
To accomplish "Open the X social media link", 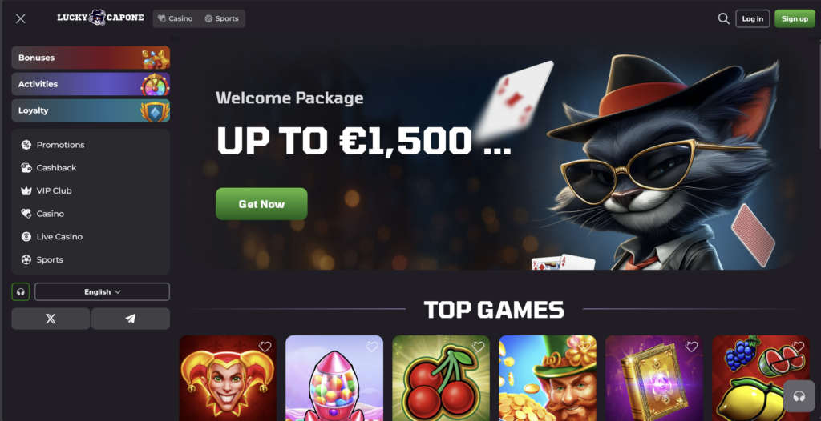I will coord(51,319).
